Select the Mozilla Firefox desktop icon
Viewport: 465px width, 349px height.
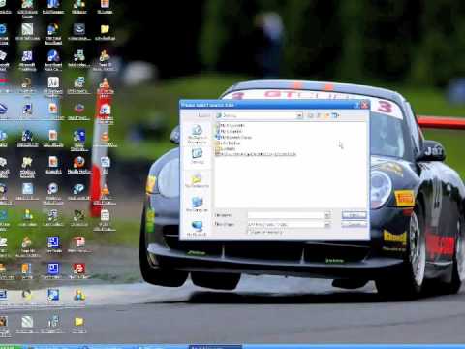79,165
